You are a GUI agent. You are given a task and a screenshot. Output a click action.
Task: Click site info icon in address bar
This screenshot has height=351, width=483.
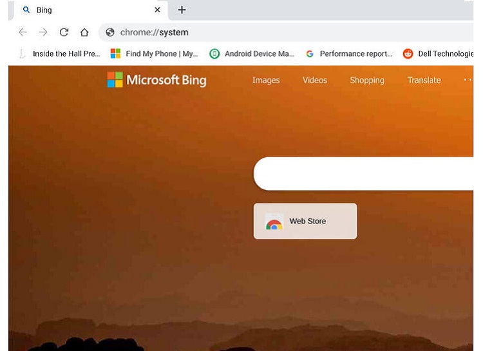110,32
